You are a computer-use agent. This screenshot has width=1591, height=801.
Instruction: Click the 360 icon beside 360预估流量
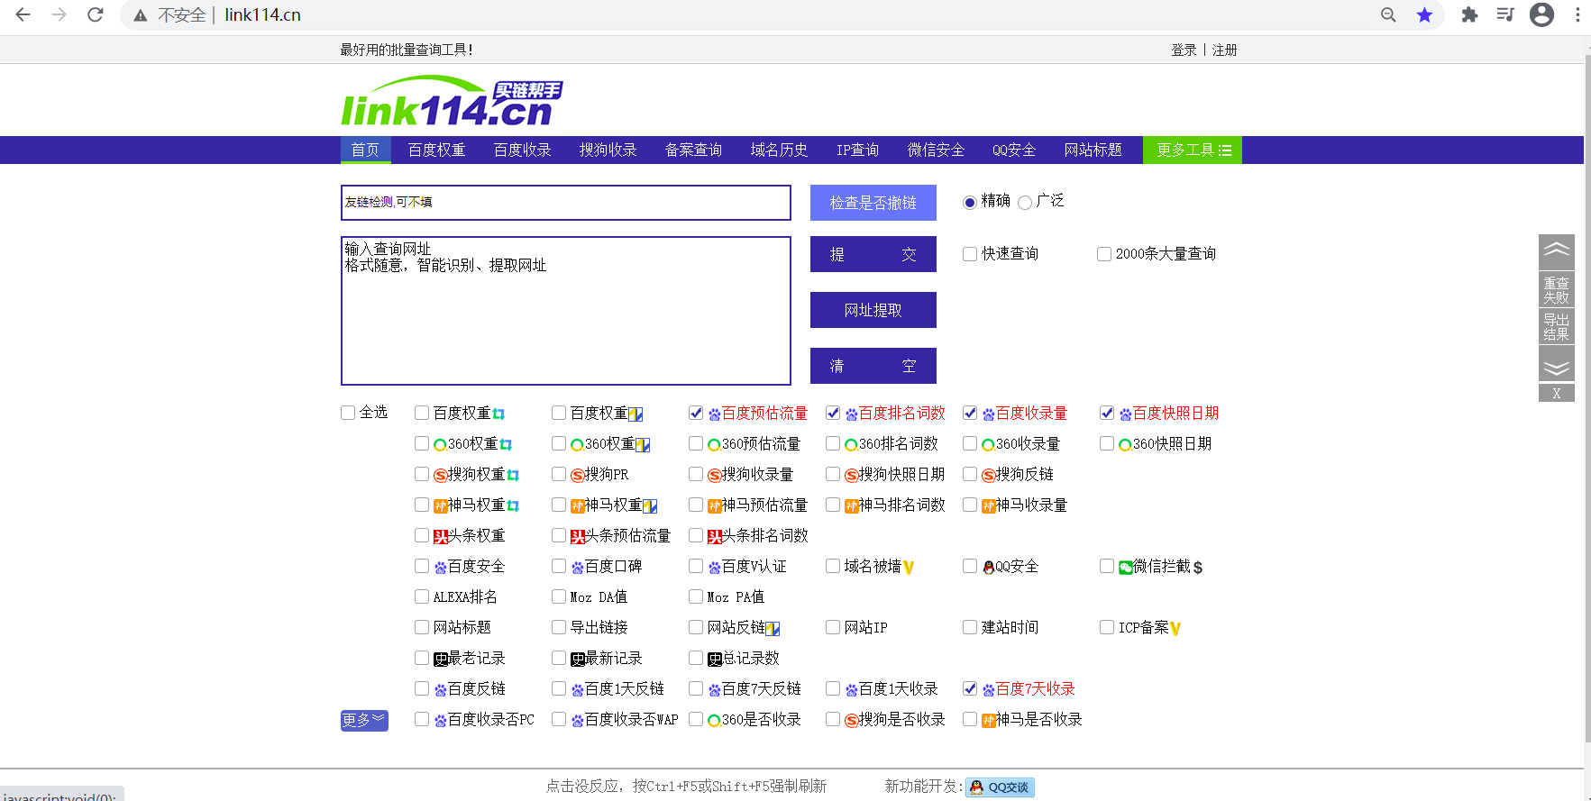tap(714, 445)
